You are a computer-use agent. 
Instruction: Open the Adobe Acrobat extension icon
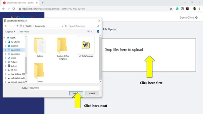tap(187, 9)
